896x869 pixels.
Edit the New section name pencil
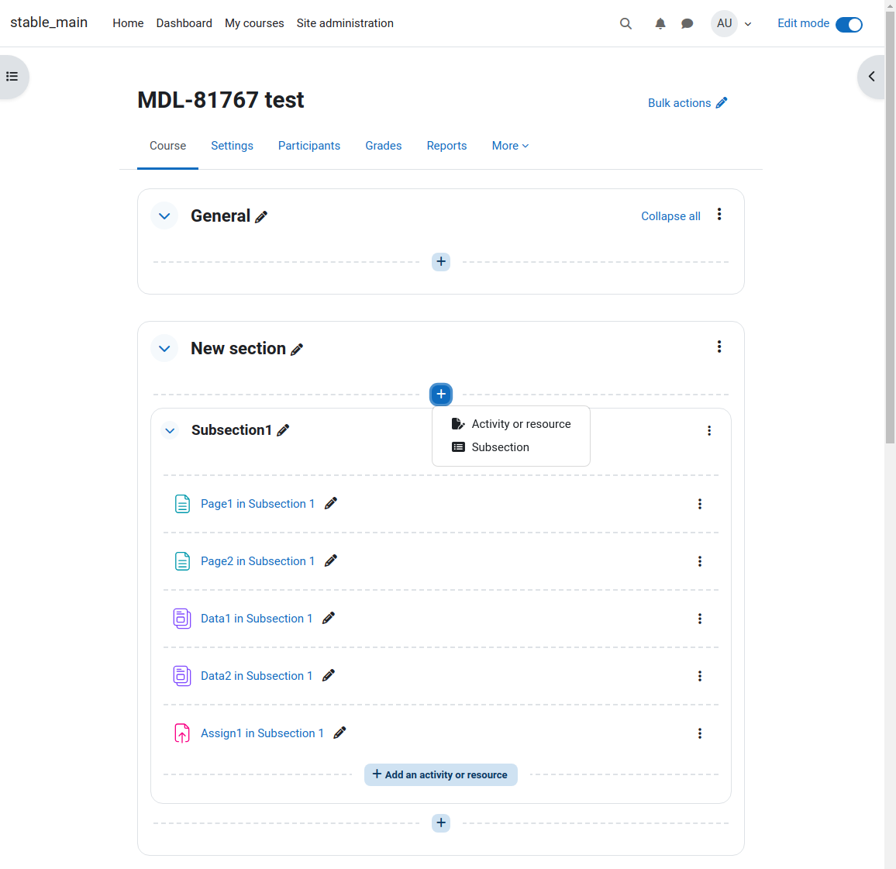click(297, 350)
